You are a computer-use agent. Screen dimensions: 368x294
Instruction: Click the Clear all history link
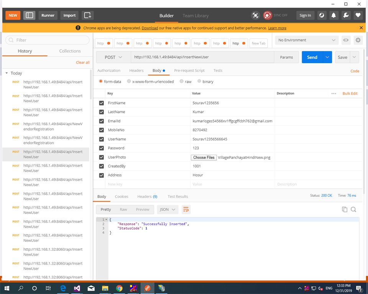click(x=82, y=62)
